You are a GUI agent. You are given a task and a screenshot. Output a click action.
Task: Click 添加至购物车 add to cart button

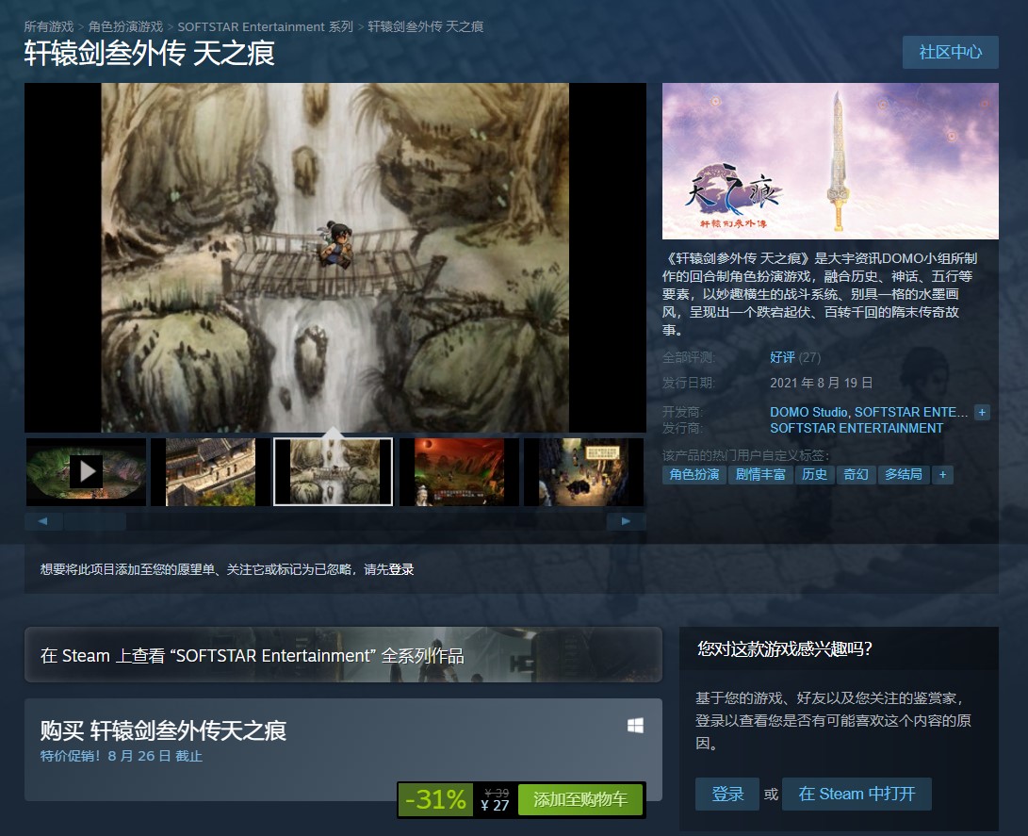click(x=580, y=799)
